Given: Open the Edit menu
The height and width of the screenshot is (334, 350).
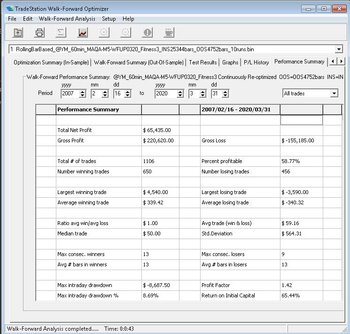Looking at the screenshot, I should click(x=28, y=19).
